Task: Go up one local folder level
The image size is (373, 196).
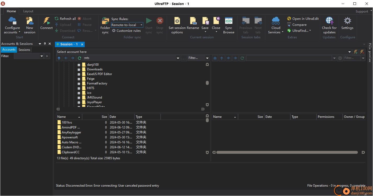Action: [59, 58]
